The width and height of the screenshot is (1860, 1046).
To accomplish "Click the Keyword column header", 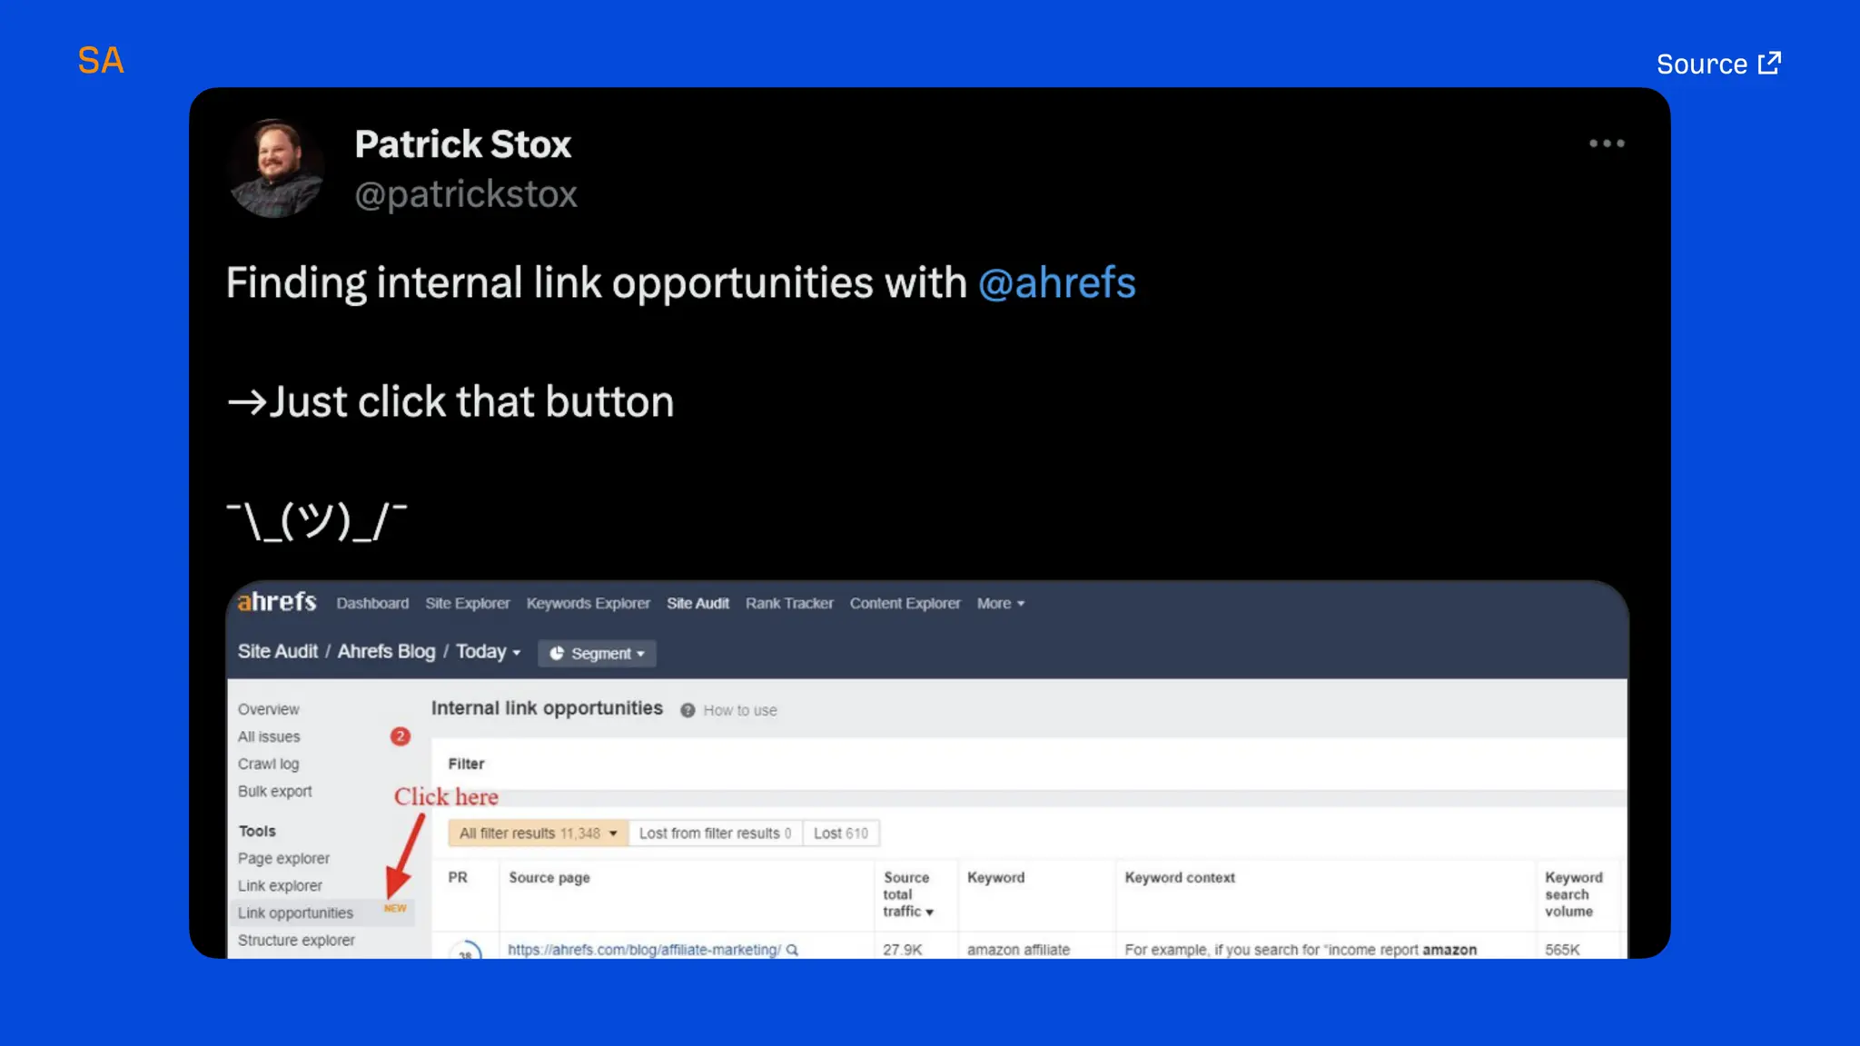I will pos(995,877).
